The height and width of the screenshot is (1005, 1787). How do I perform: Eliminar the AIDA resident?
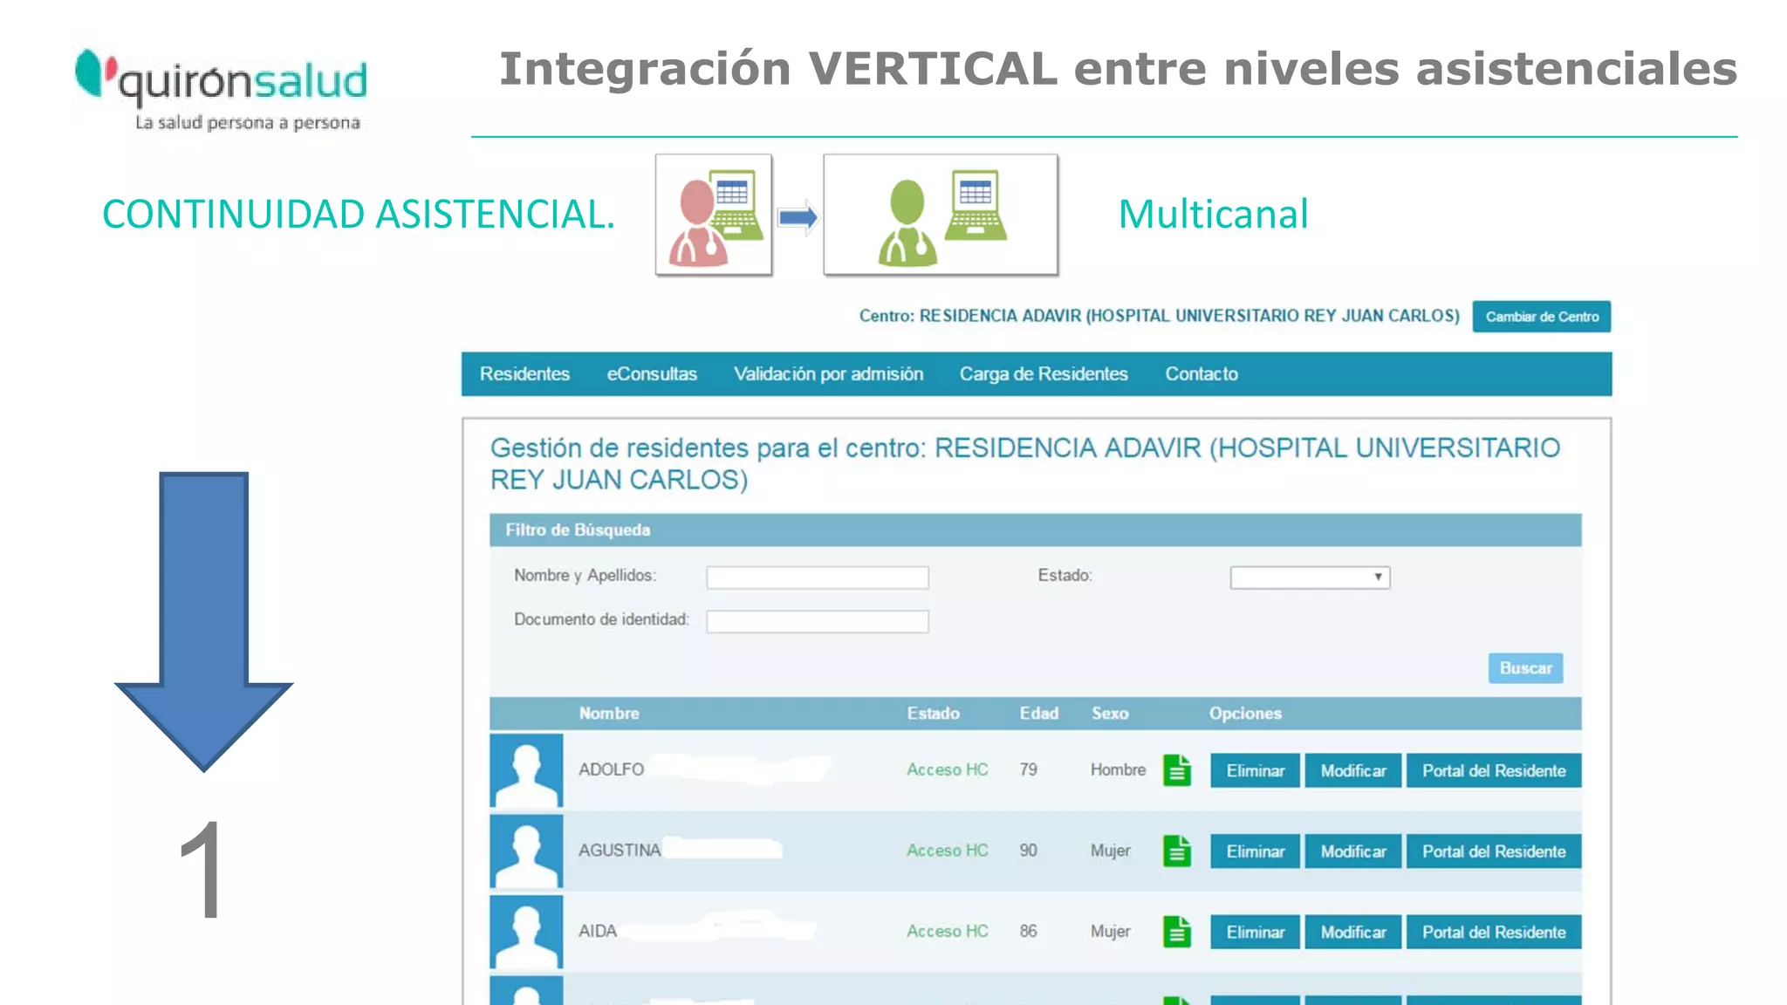[1255, 932]
